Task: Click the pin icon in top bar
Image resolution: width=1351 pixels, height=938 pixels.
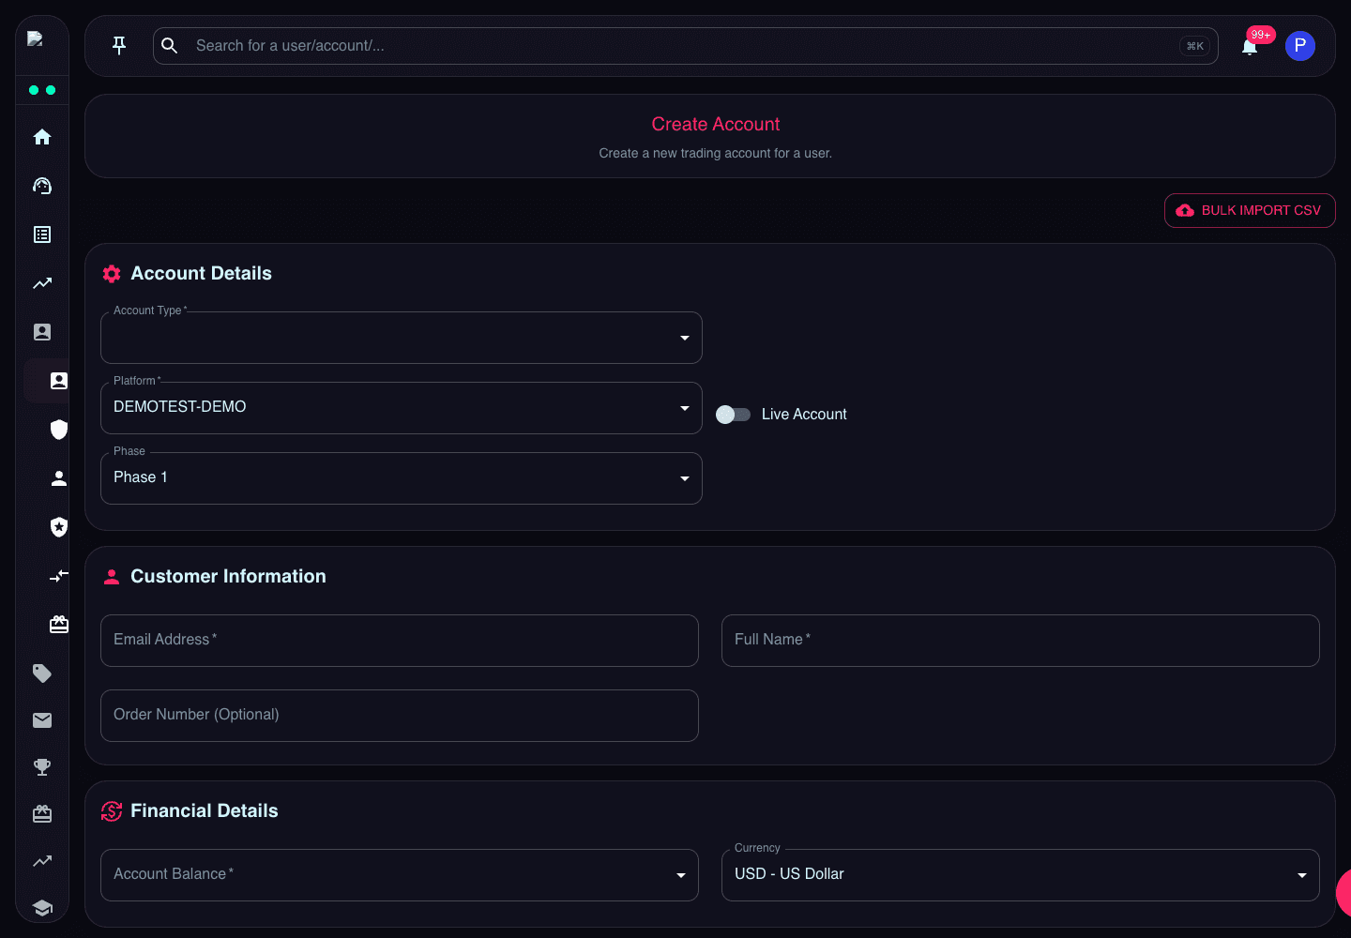Action: [x=119, y=45]
